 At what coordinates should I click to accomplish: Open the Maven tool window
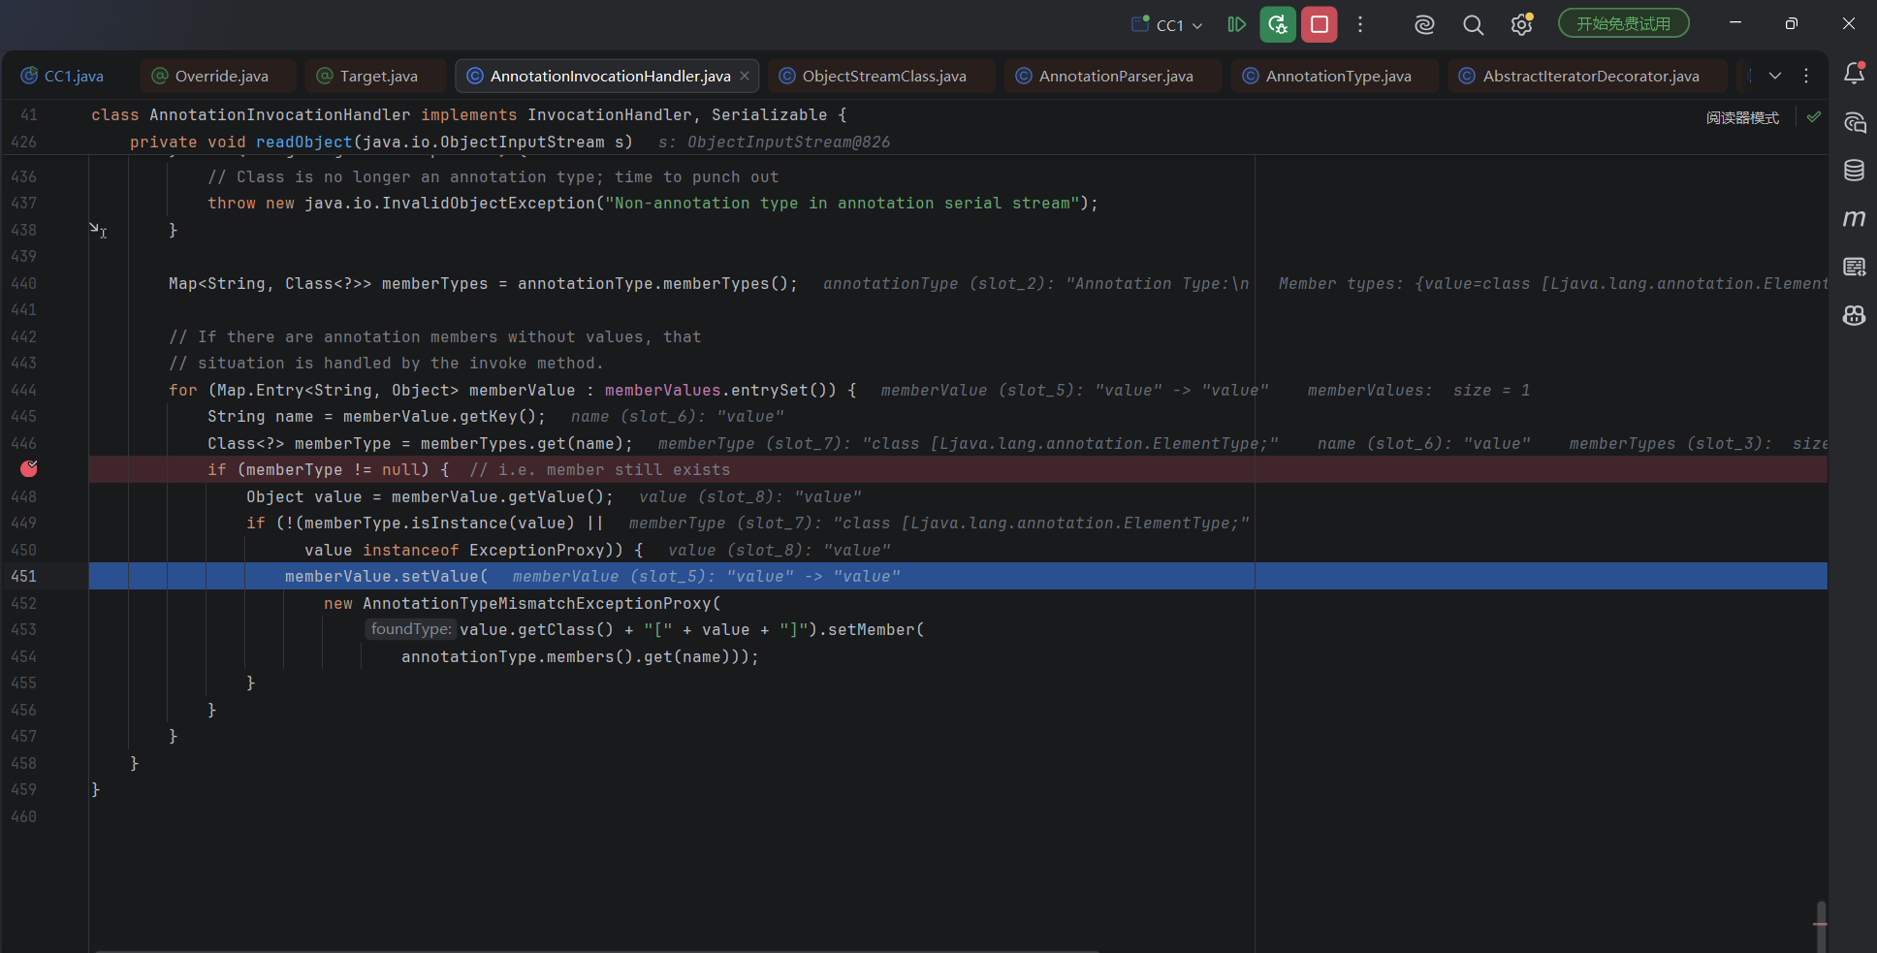(1854, 219)
